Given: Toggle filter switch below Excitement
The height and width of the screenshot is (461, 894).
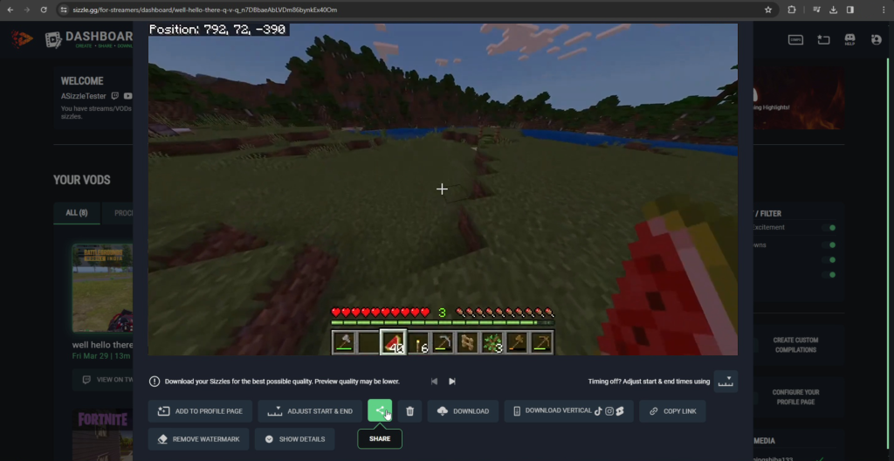Looking at the screenshot, I should tap(829, 245).
